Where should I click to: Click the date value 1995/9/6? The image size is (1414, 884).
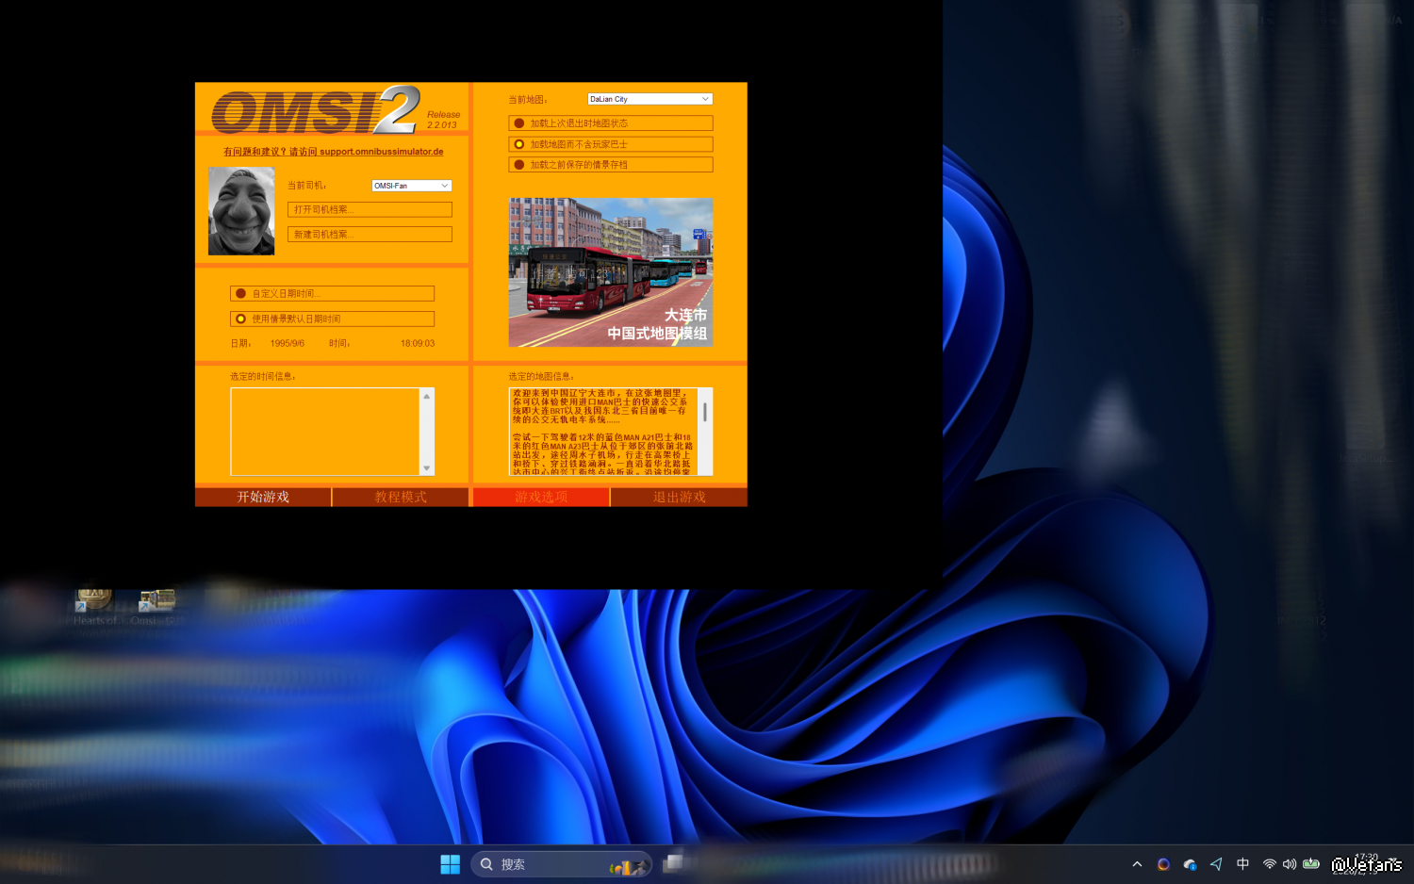(x=288, y=344)
